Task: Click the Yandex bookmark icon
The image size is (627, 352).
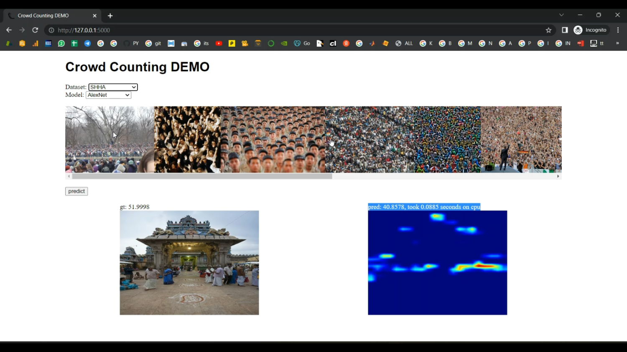Action: click(346, 43)
